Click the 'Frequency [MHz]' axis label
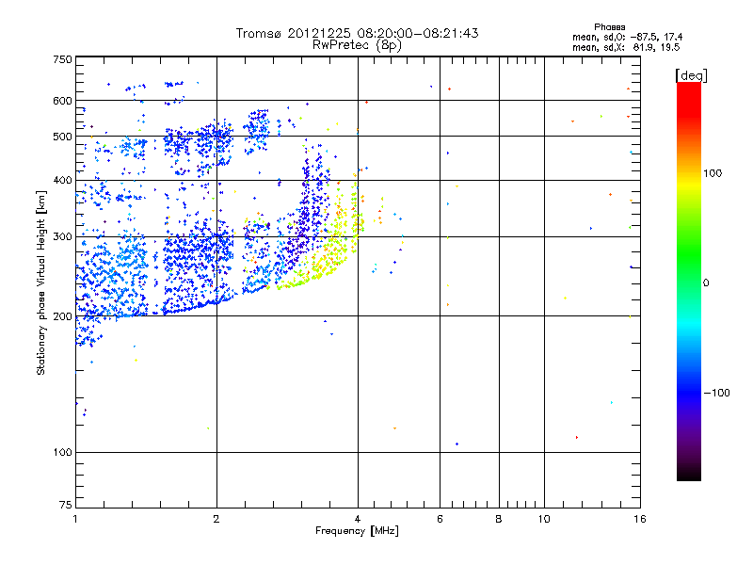The image size is (753, 565). [x=357, y=531]
